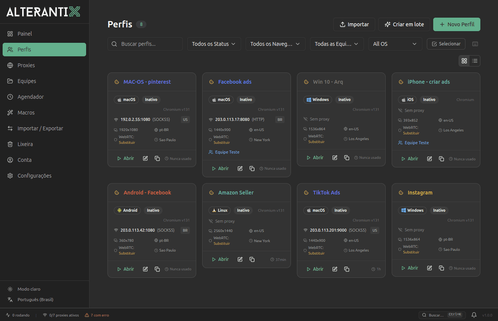Open the Agendador page
The width and height of the screenshot is (498, 321).
click(44, 97)
